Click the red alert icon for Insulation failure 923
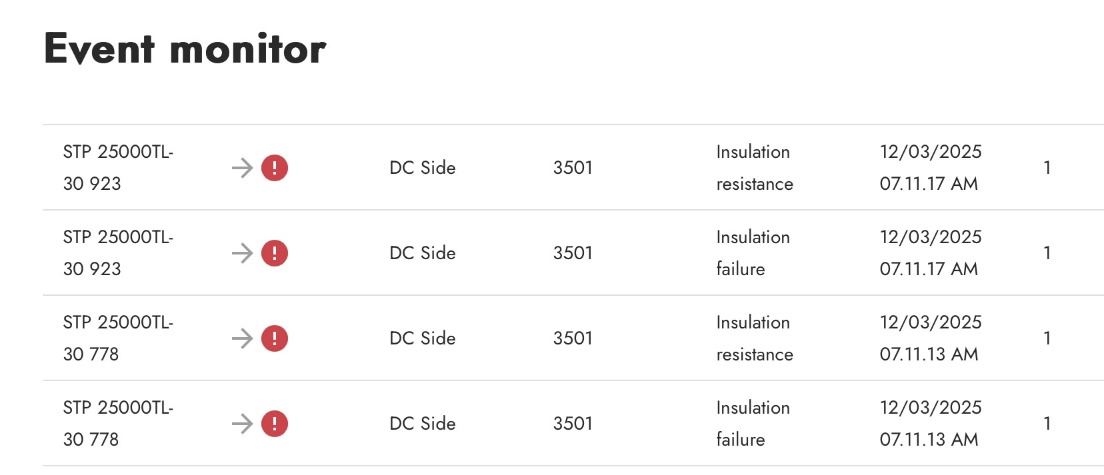 pyautogui.click(x=274, y=253)
